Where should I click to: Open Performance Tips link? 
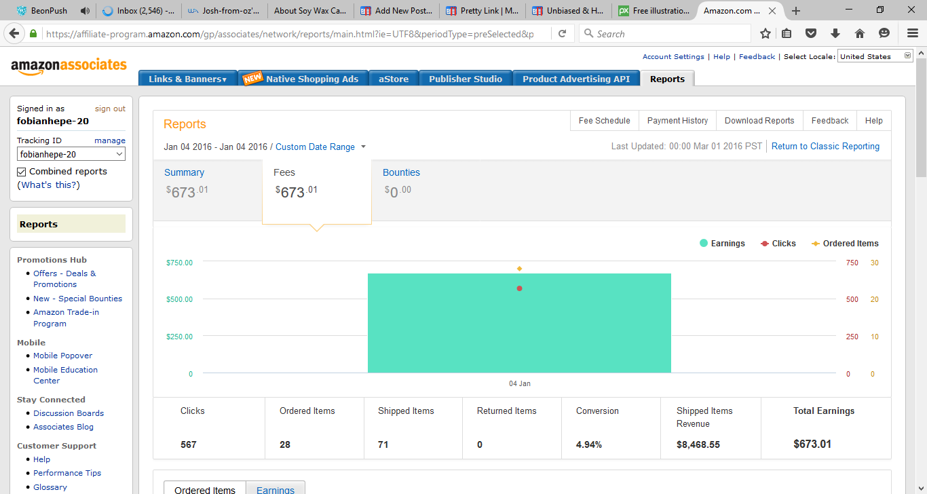coord(67,473)
